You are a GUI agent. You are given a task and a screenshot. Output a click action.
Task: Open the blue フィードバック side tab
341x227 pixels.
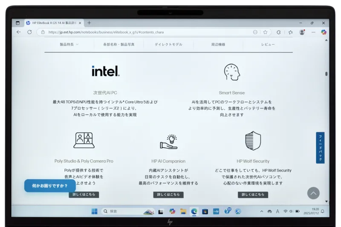(x=320, y=148)
